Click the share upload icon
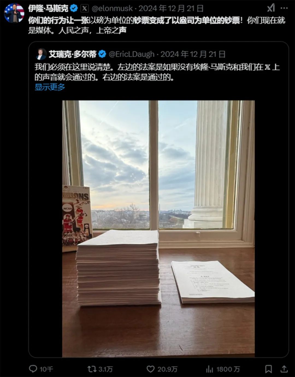295x377 pixels. coord(284,369)
